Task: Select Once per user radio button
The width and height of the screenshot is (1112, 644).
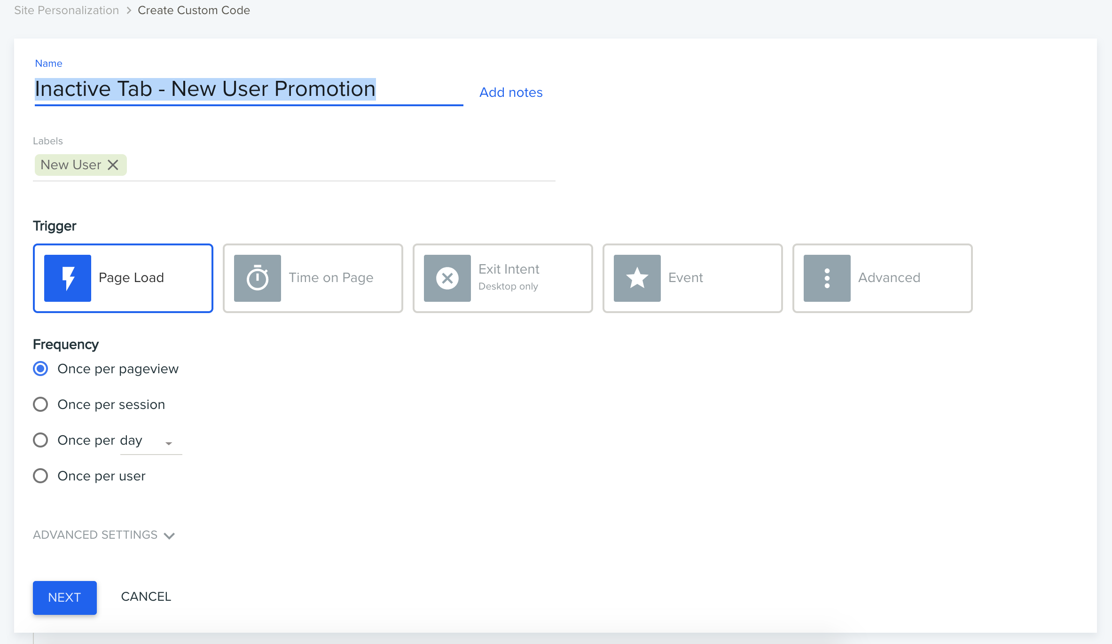Action: (40, 476)
